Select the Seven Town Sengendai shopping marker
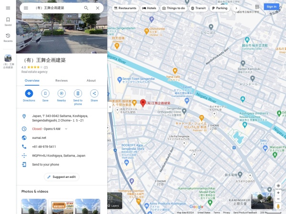This screenshot has width=286, height=214. (119, 80)
